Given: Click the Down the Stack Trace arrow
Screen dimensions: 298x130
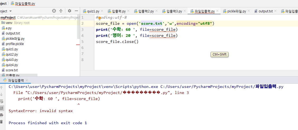Looking at the screenshot, I should pos(2,94).
